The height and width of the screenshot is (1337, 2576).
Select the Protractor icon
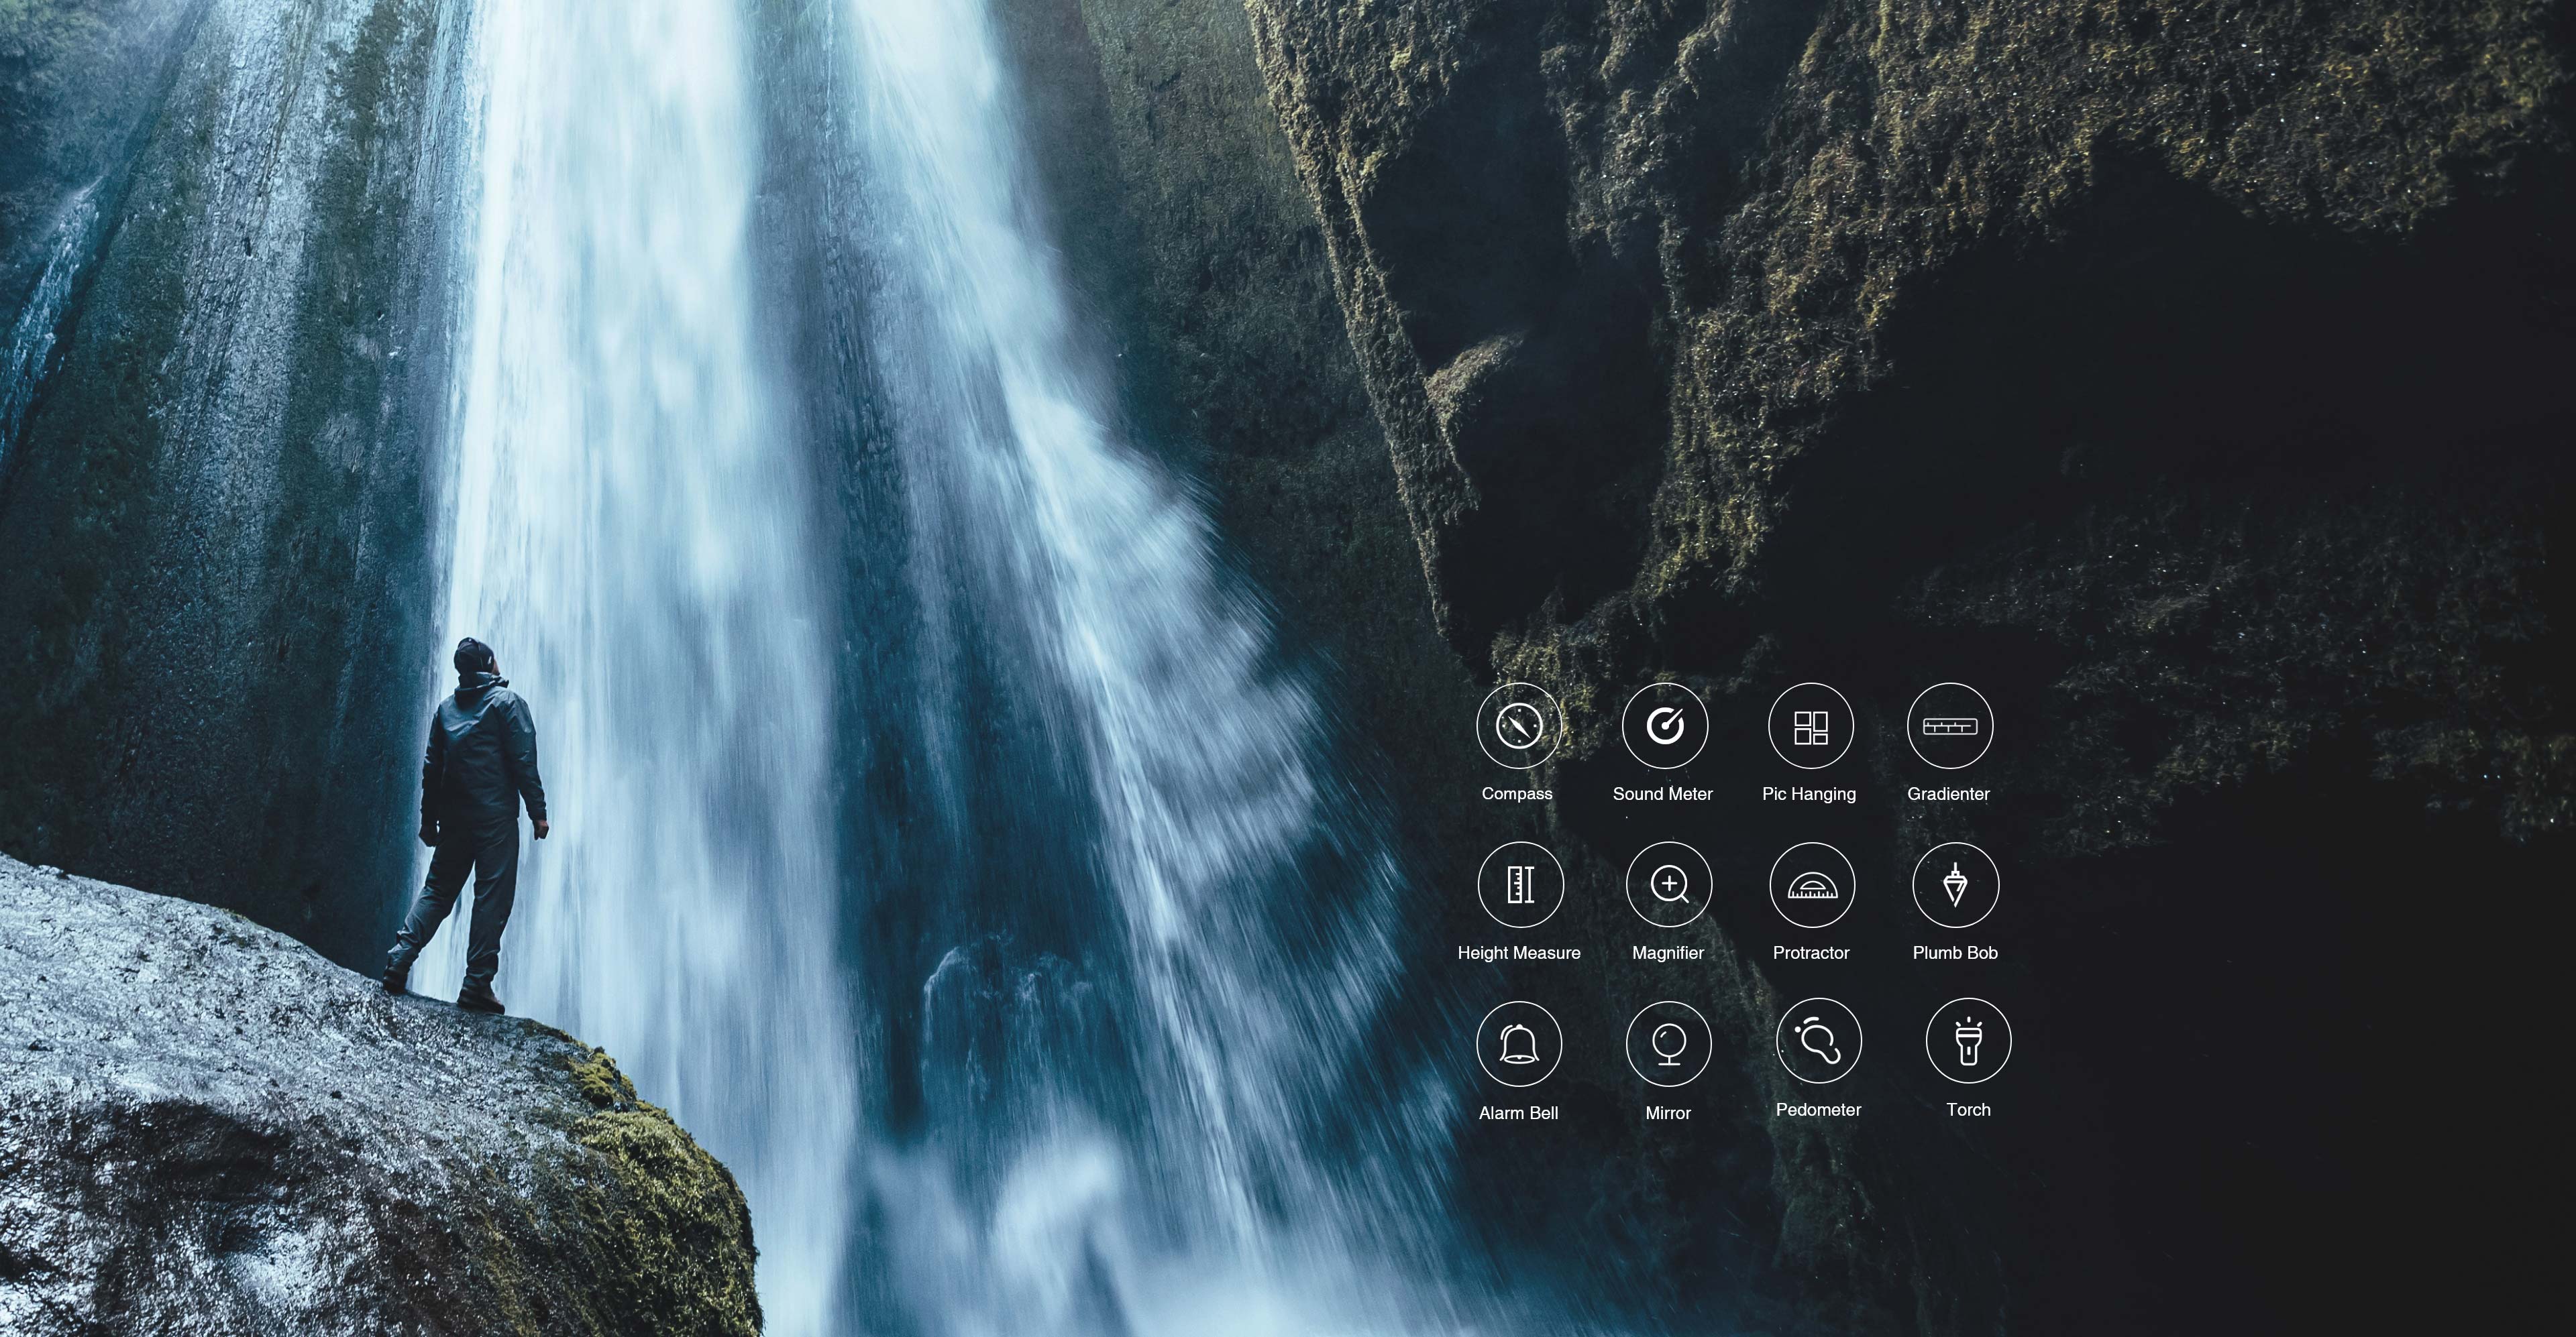pos(1811,884)
